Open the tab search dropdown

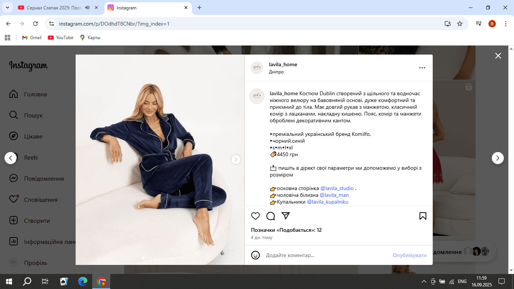(7, 8)
